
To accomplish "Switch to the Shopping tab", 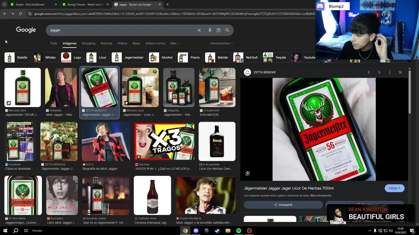I will point(88,43).
